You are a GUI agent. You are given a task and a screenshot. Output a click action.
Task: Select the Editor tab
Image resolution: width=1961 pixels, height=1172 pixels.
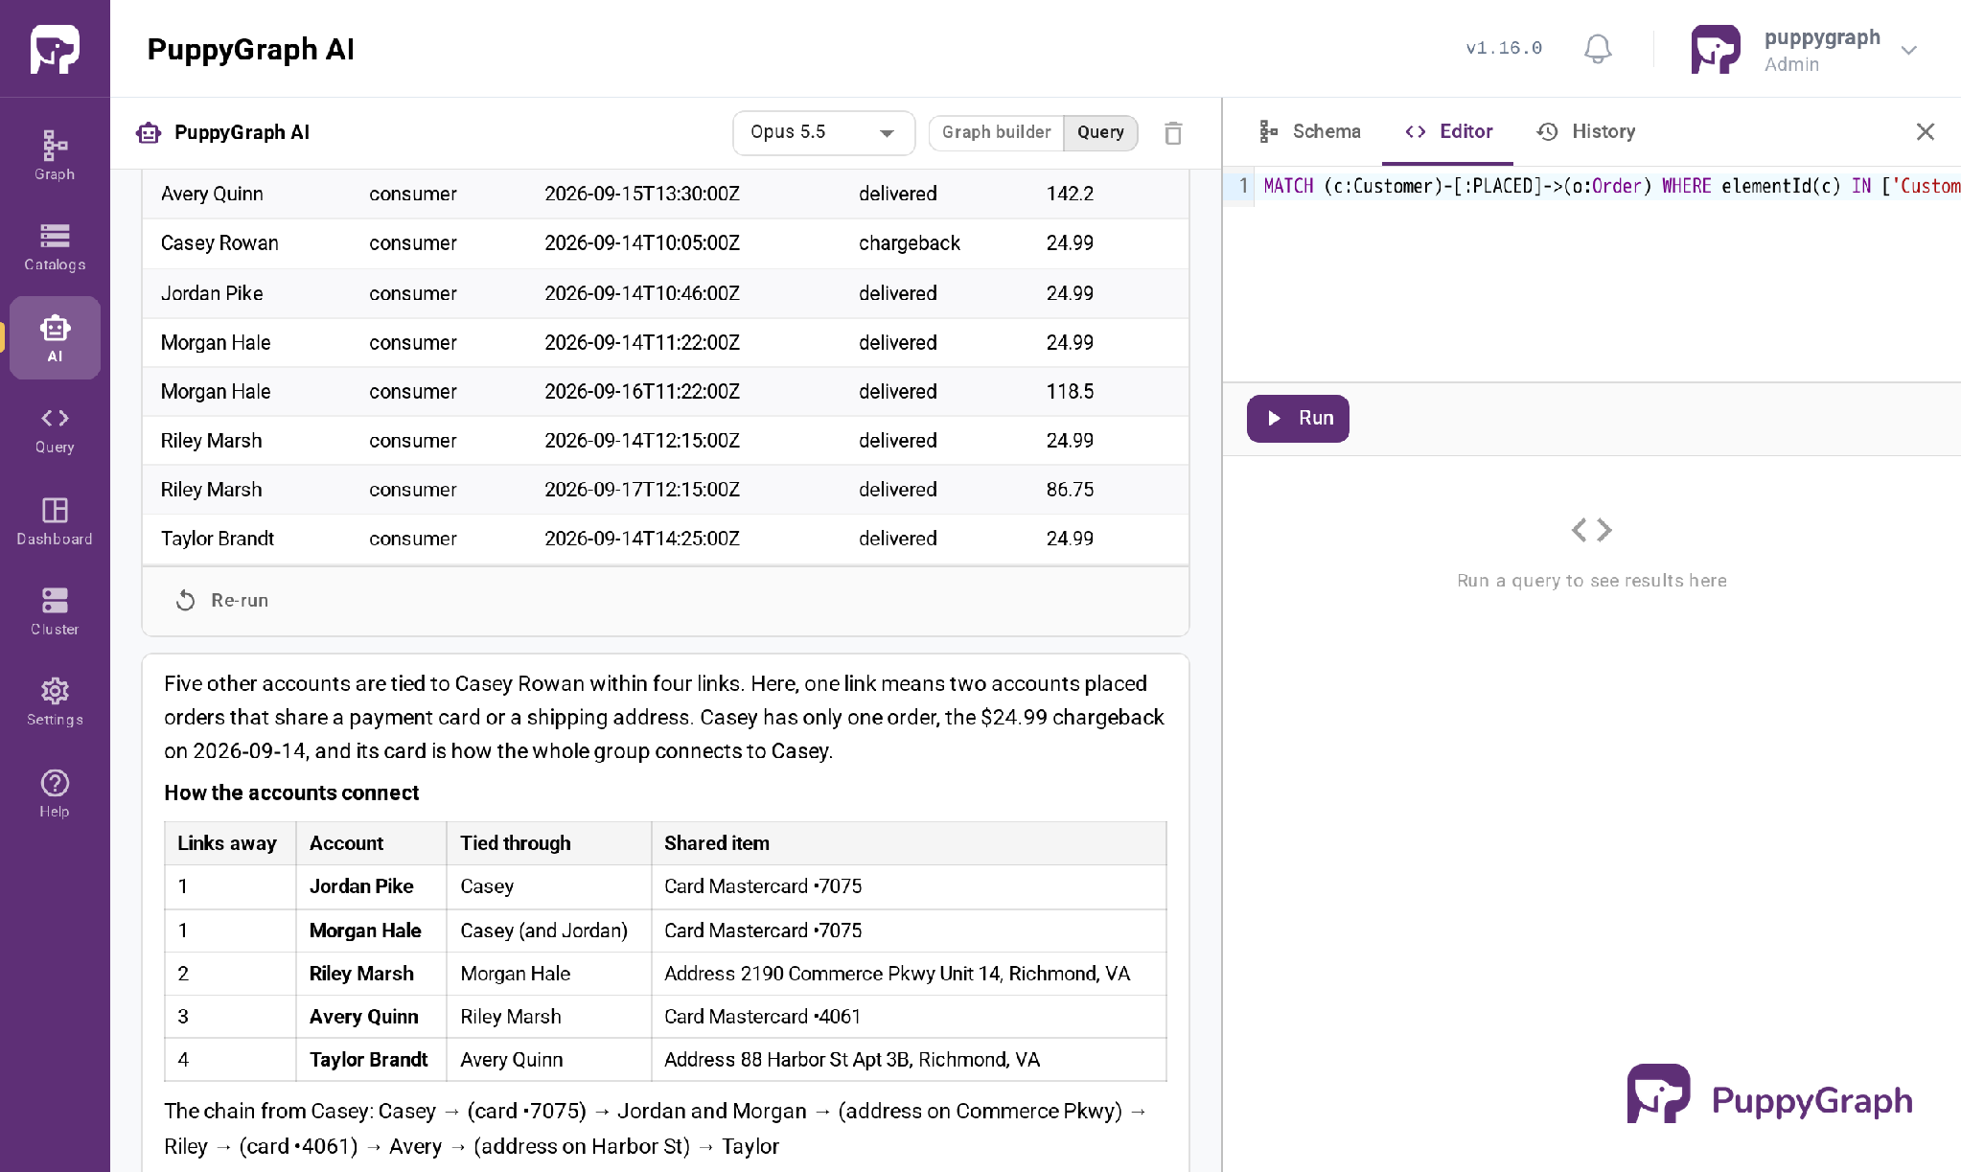(1448, 131)
